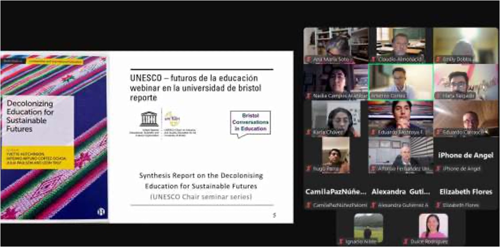
Task: Select the highlighted Antonio Cortez video tile
Action: (401, 82)
